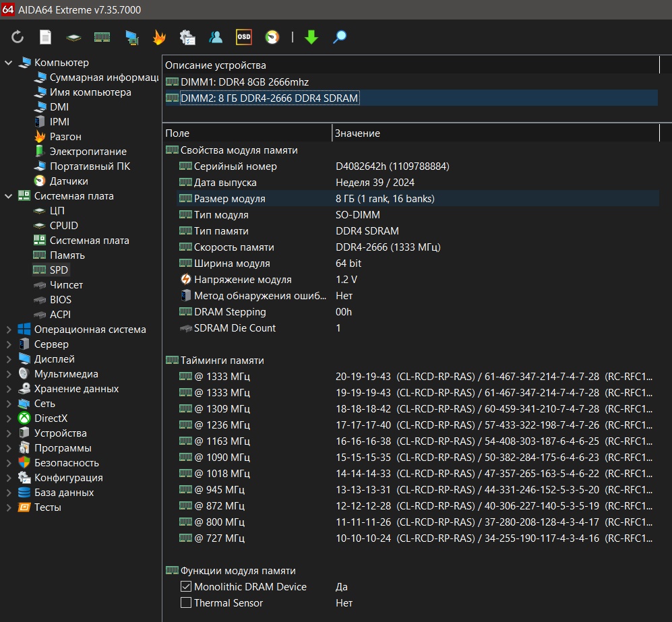Click the Refresh toolbar icon

click(17, 37)
